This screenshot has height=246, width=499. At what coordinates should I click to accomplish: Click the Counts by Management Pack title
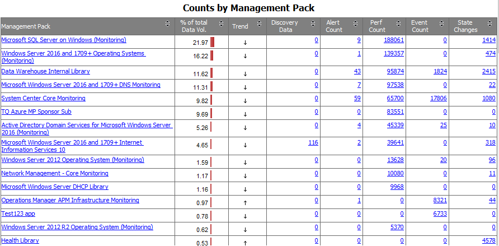coord(249,8)
